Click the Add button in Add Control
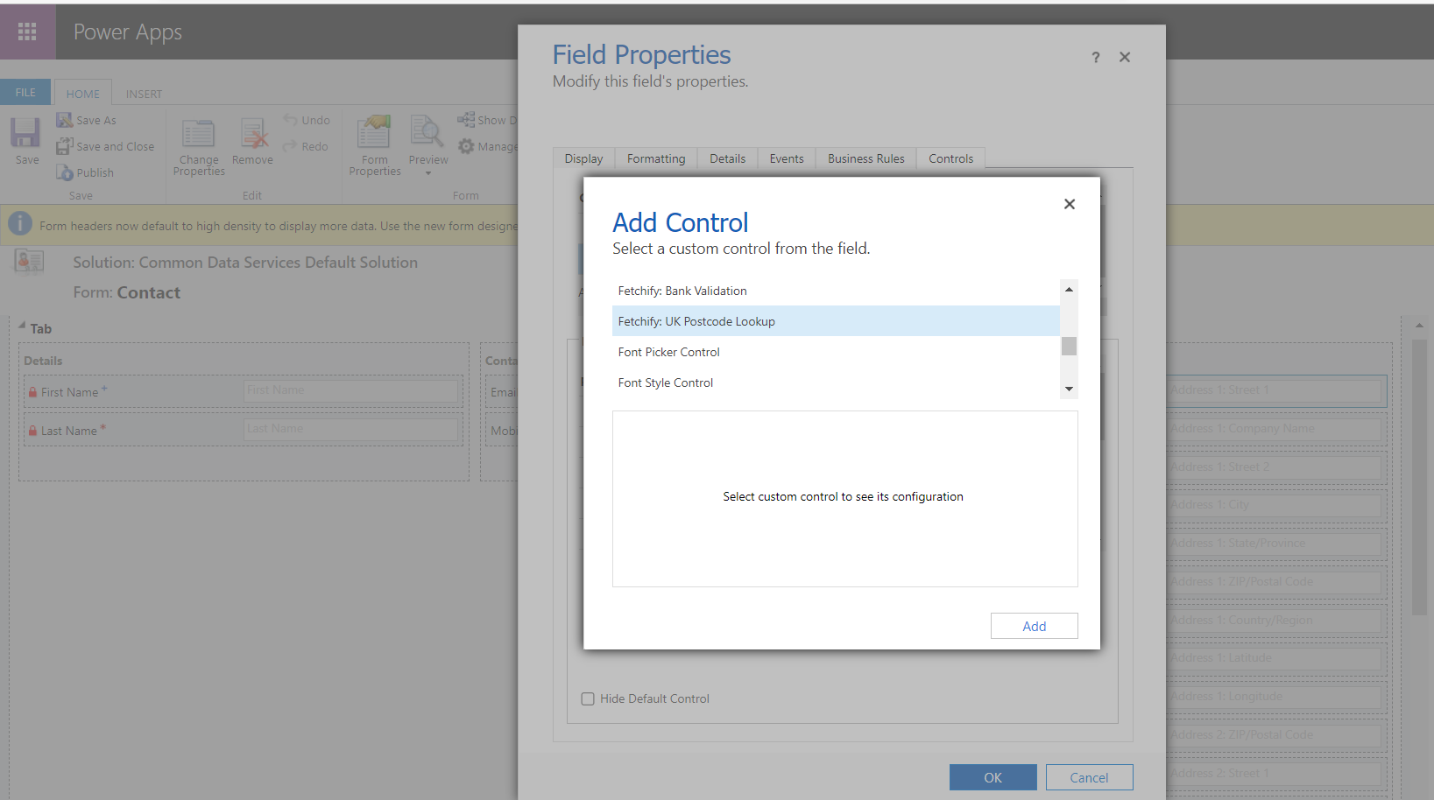Screen dimensions: 1434x800 pyautogui.click(x=1034, y=626)
